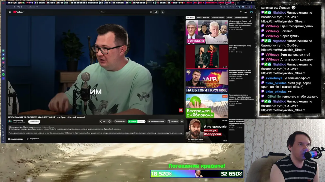The height and width of the screenshot is (182, 325).
Task: Open the YouTube guide hamburger menu
Action: [10, 12]
